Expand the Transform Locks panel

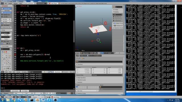point(99,80)
